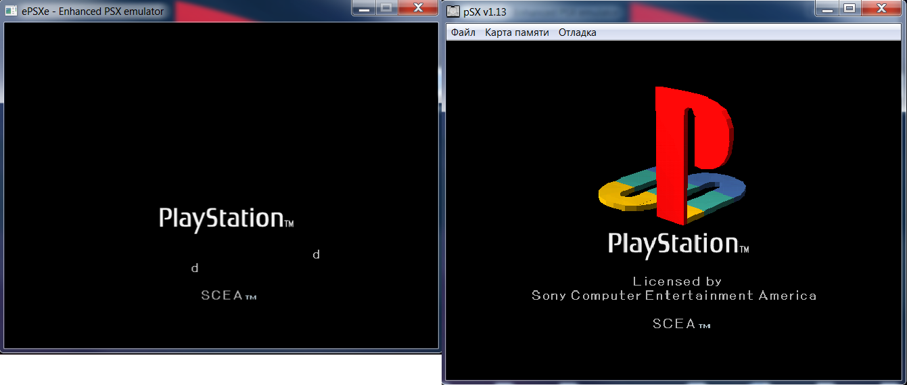Maximize the pSX v1.13 window
Screen dimensions: 907x385
(850, 8)
